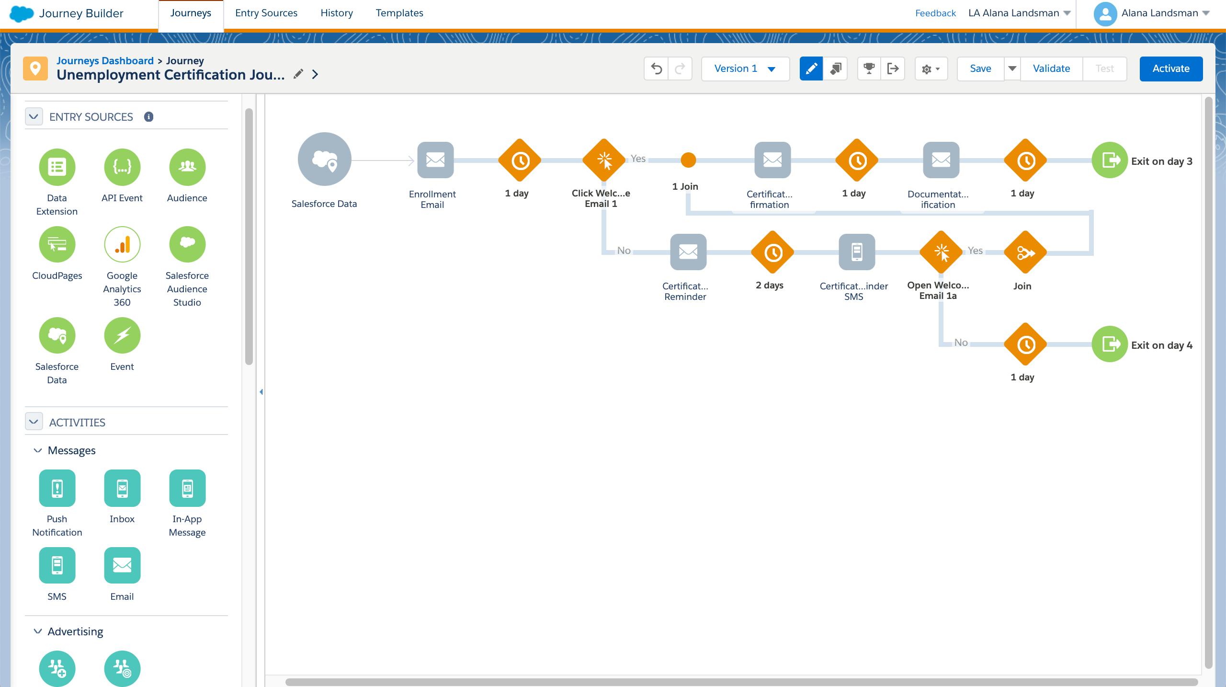Screen dimensions: 1226x687
Task: Collapse the Entry Sources section
Action: [34, 117]
